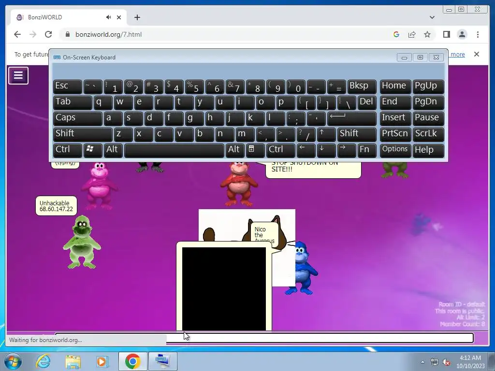The height and width of the screenshot is (371, 495).
Task: Click the Chrome address bar URL
Action: 108,34
